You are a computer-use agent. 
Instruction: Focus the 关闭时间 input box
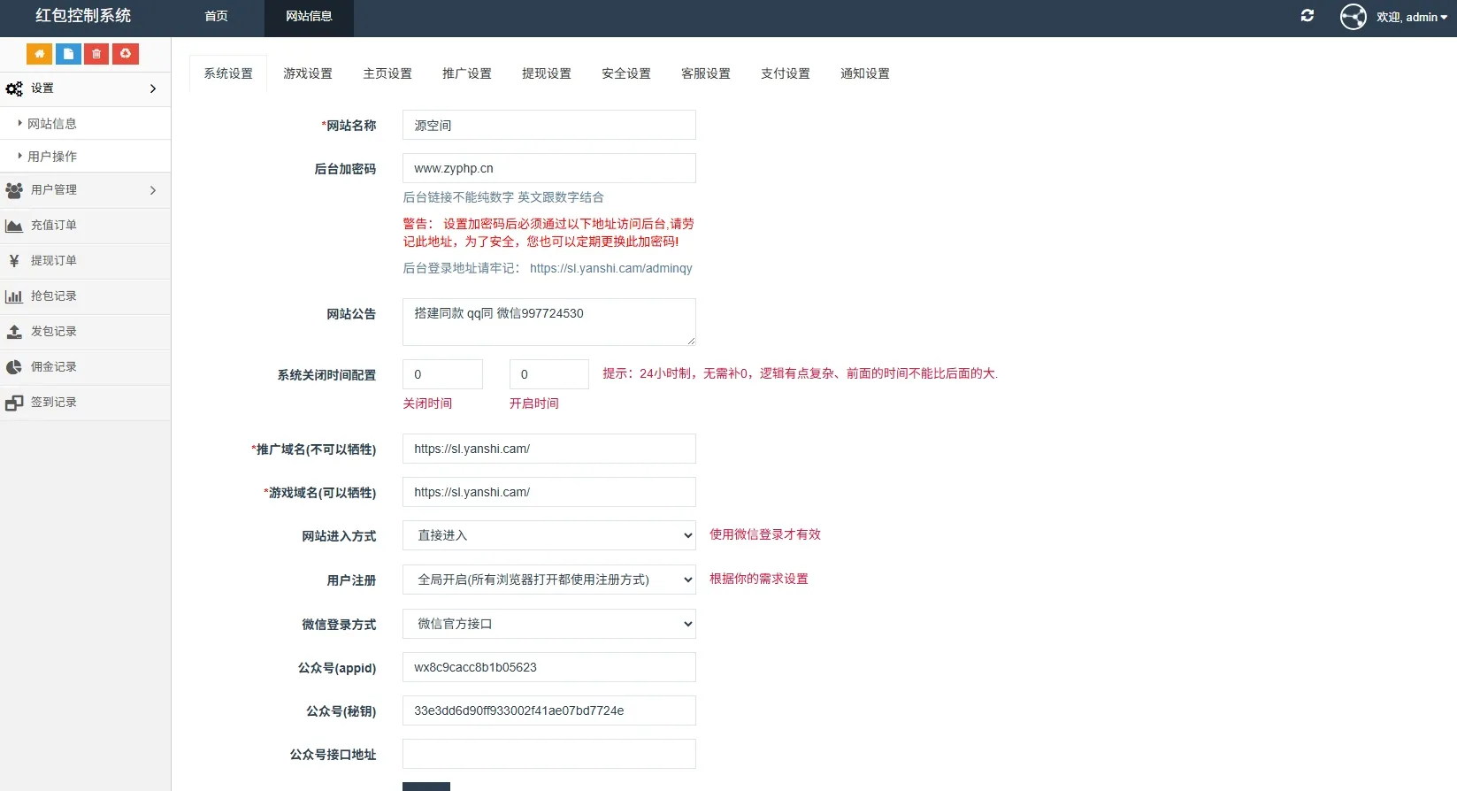[x=442, y=374]
